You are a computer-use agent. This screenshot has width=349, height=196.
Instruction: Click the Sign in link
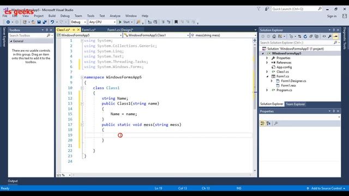click(332, 16)
